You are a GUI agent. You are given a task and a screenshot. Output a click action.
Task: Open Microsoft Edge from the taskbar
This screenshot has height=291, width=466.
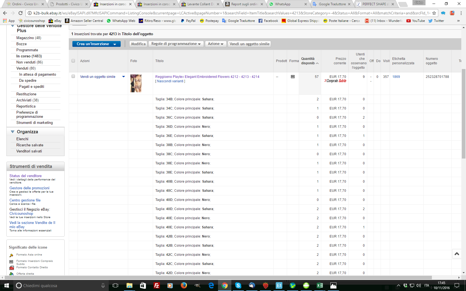tap(211, 285)
